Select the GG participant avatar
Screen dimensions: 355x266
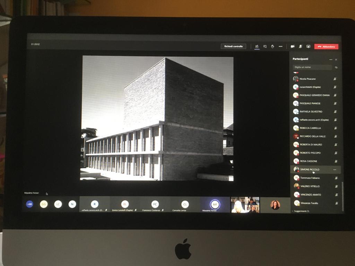[44, 204]
